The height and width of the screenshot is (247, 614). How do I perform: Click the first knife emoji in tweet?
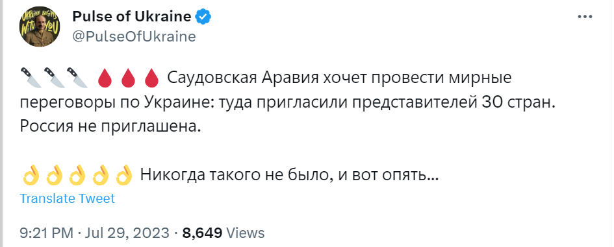click(x=31, y=78)
